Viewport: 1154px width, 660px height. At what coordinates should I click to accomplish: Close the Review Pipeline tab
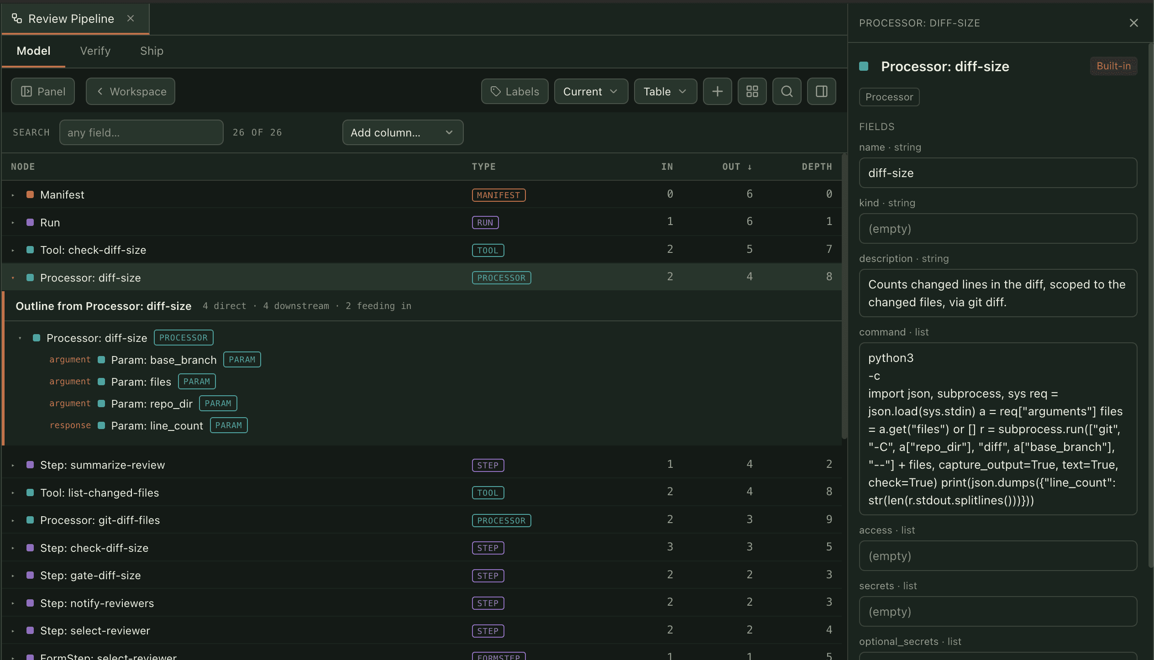[131, 18]
